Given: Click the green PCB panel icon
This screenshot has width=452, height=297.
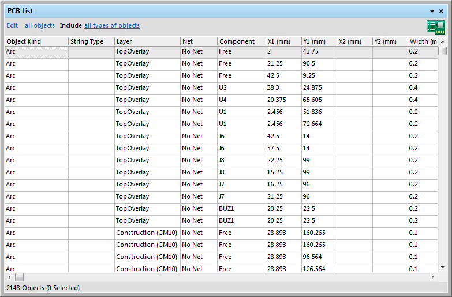Looking at the screenshot, I should pos(436,27).
